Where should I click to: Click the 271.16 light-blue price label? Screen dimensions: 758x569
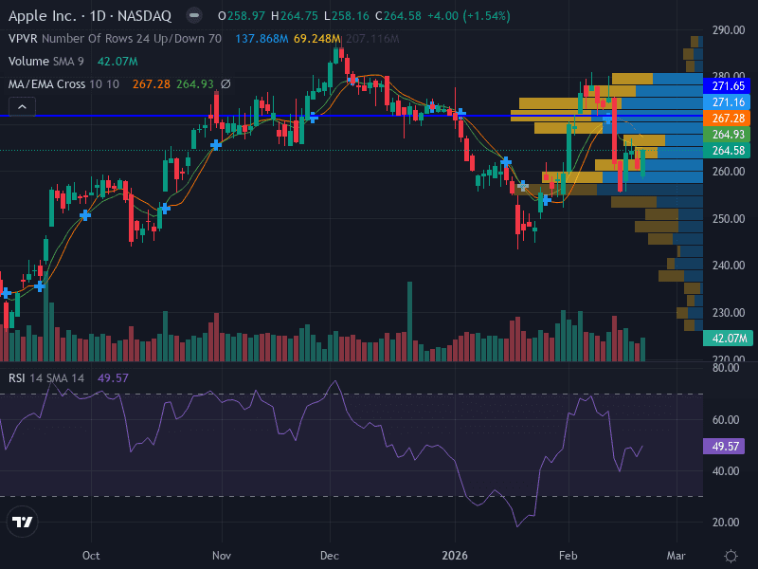727,102
